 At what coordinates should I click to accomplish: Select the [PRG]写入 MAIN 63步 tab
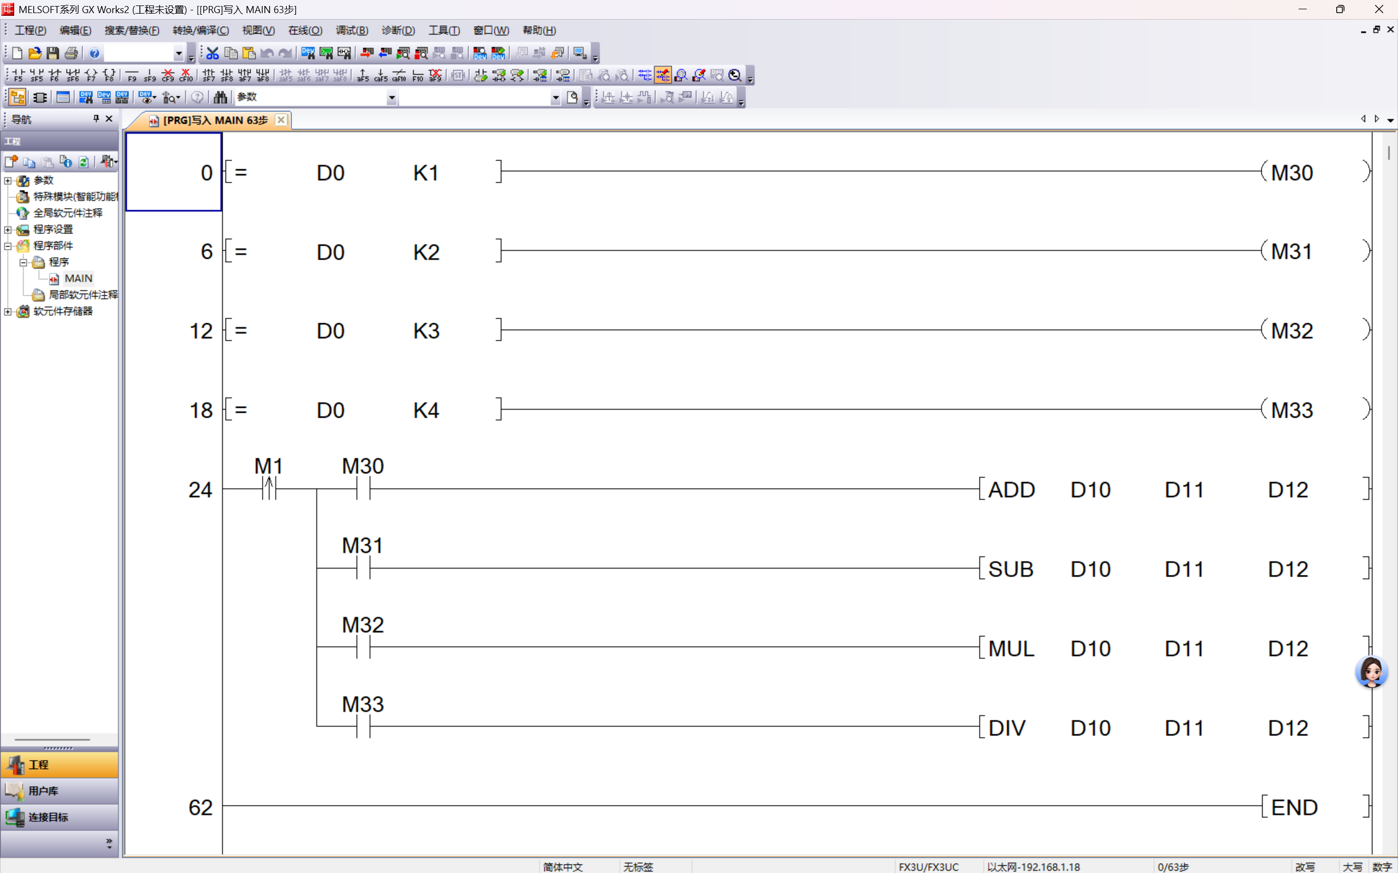point(215,120)
